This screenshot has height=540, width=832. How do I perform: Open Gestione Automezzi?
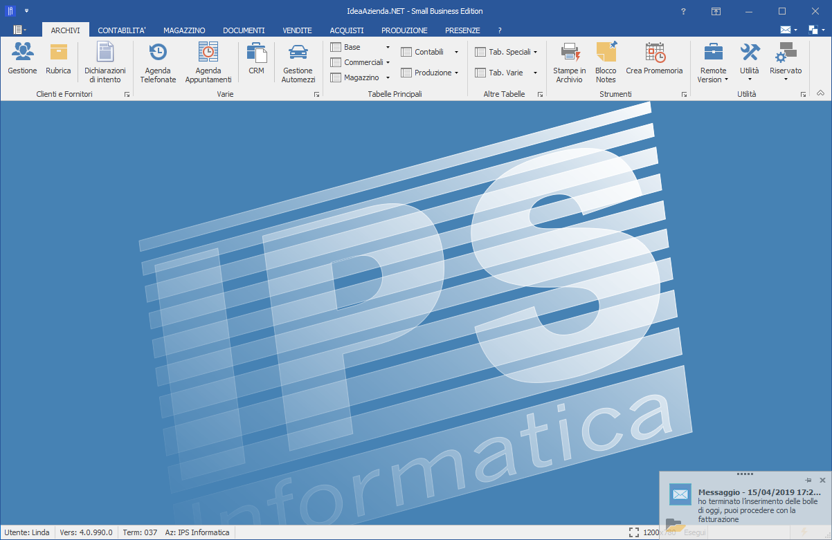(x=298, y=63)
